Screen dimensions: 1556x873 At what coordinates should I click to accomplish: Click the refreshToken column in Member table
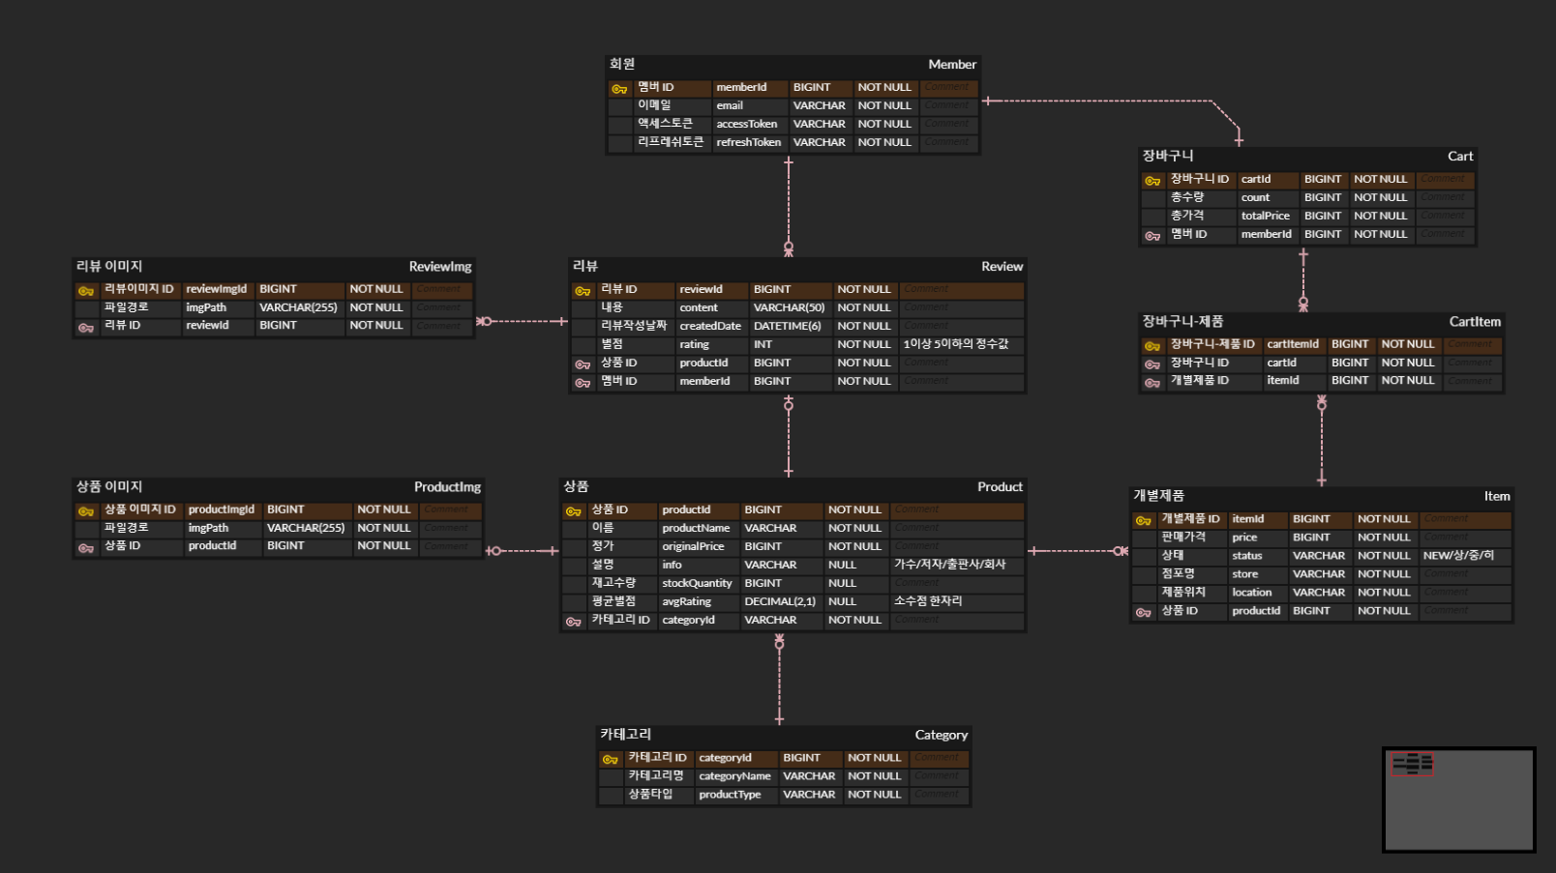748,143
